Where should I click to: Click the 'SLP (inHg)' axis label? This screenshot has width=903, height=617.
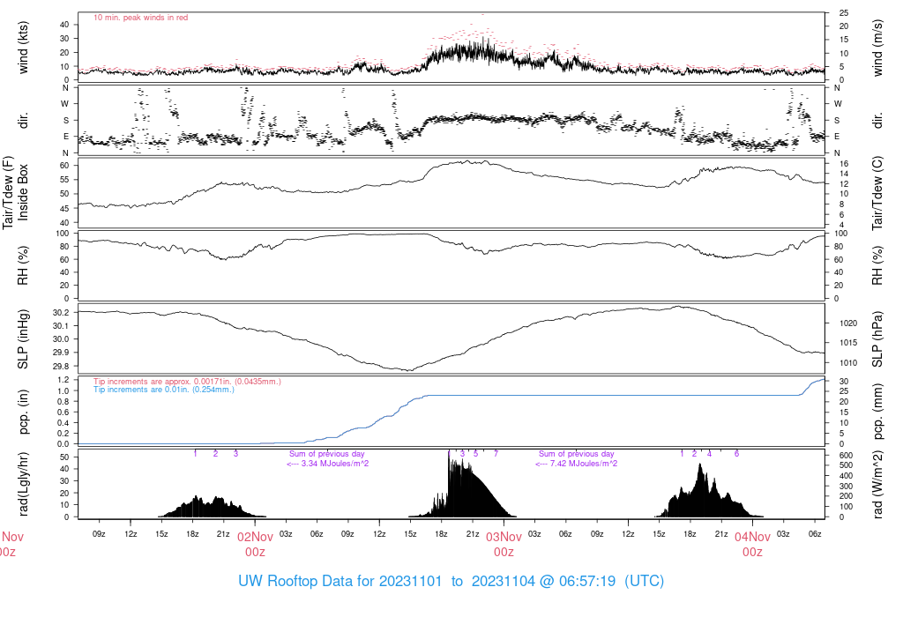tap(23, 339)
